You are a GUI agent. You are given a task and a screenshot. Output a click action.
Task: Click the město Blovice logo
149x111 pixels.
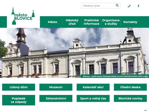(23, 16)
